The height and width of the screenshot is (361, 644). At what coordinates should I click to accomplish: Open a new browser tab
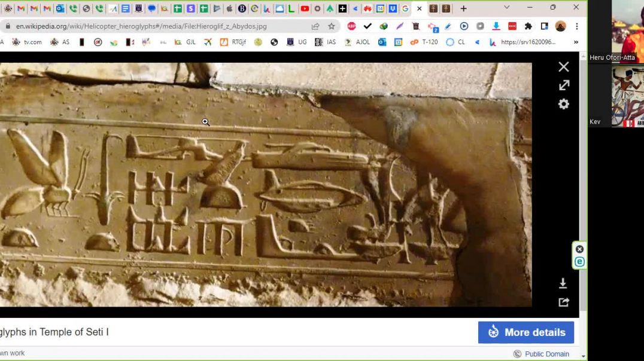[464, 8]
